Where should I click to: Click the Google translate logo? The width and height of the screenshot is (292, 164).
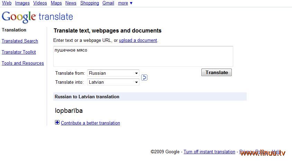[37, 17]
